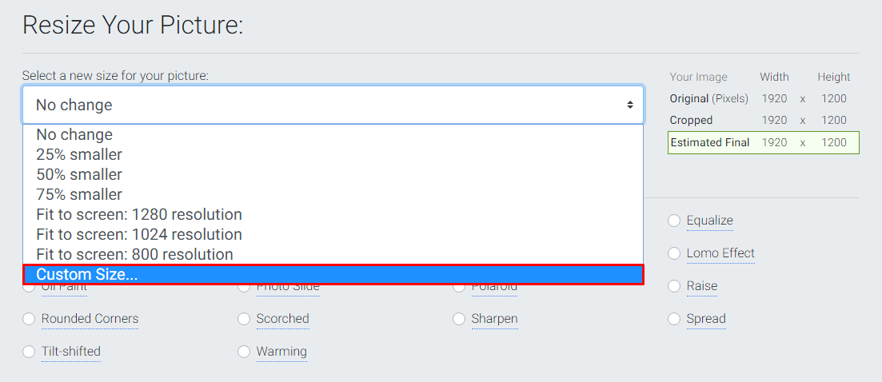This screenshot has height=382, width=882.
Task: Choose the 'No change' list option
Action: pyautogui.click(x=74, y=135)
